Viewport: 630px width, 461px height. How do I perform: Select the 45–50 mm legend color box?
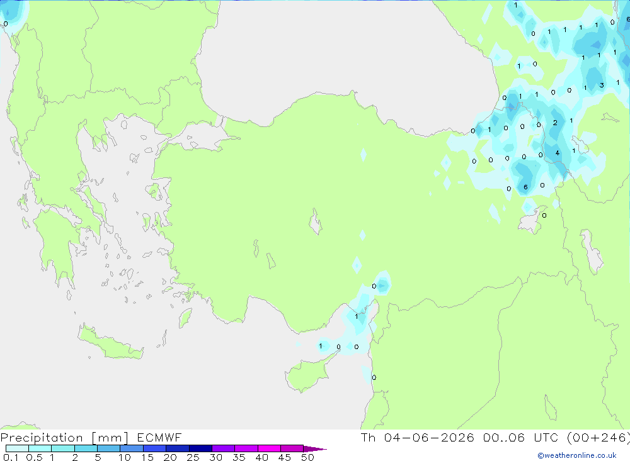[292, 448]
